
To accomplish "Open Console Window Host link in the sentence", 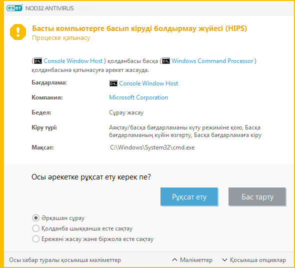I will coord(73,61).
